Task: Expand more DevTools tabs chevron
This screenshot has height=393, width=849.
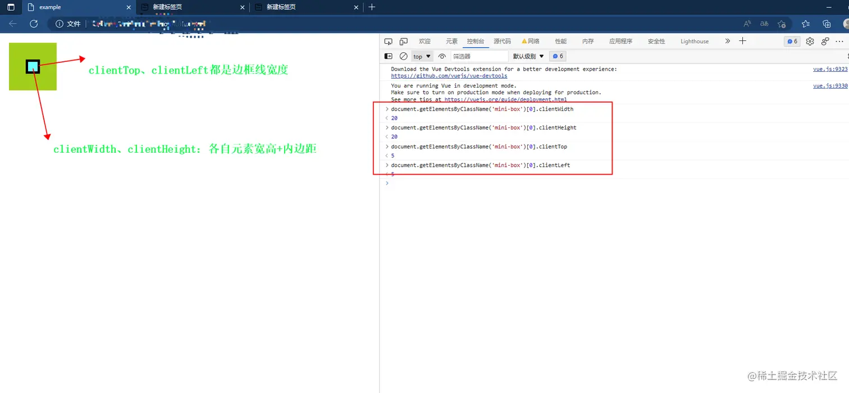Action: tap(728, 41)
